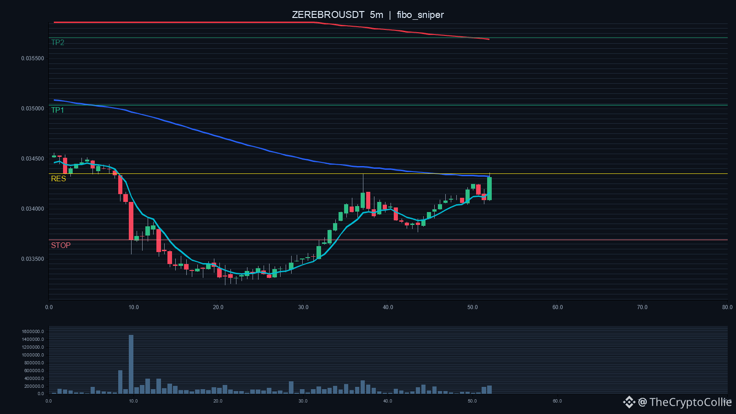Click the 800000.0 volume axis label
This screenshot has width=736, height=414.
[x=34, y=363]
